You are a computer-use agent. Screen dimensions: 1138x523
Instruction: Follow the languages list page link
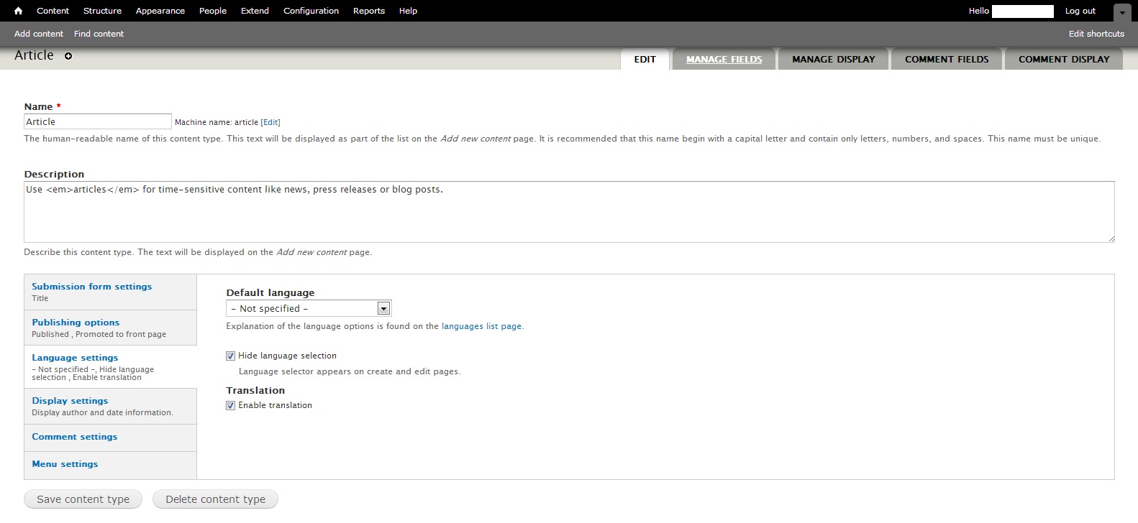(481, 326)
